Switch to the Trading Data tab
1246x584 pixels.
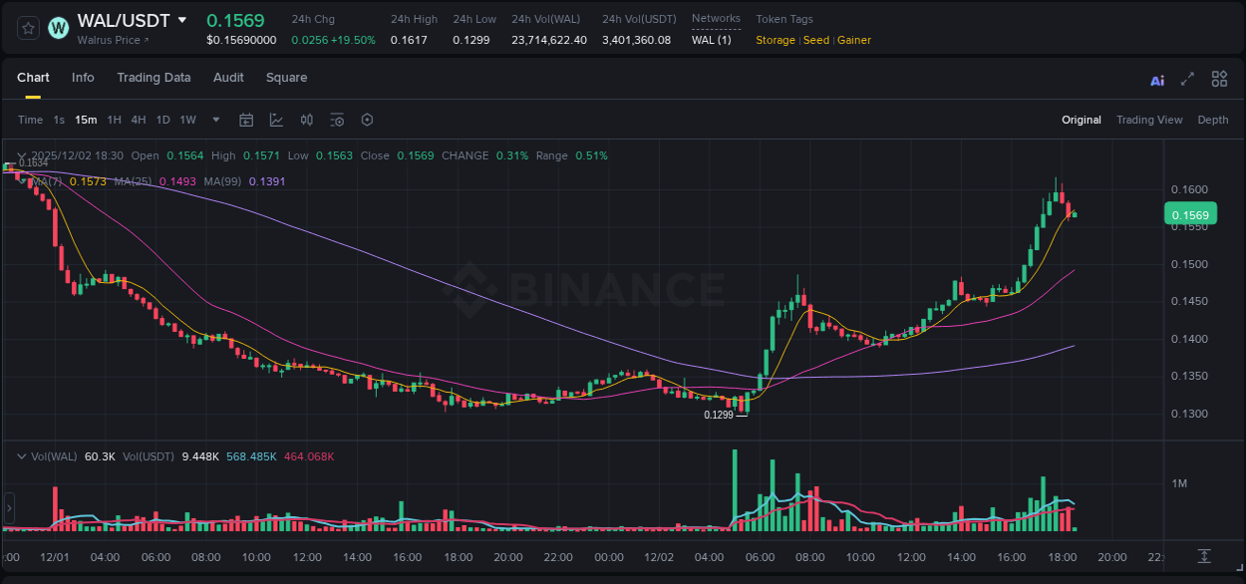(154, 78)
